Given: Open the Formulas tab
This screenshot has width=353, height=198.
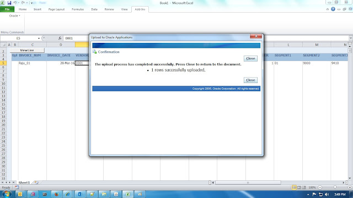Looking at the screenshot, I should 78,9.
